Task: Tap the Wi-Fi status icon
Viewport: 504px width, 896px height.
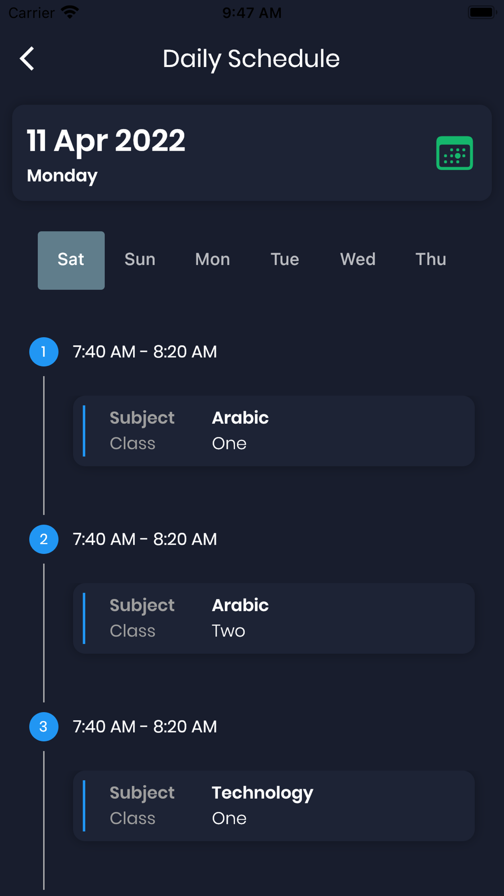Action: pyautogui.click(x=70, y=12)
